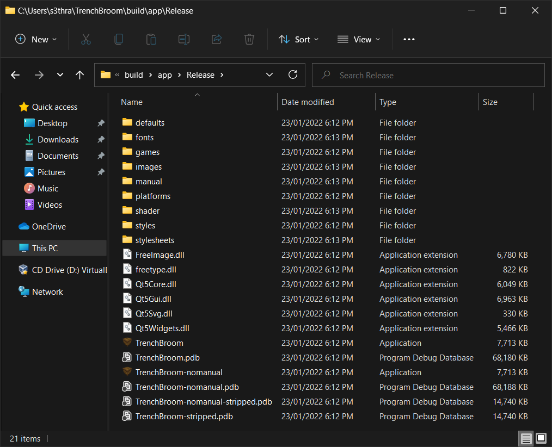The image size is (552, 447).
Task: Go up one folder level
Action: (x=80, y=75)
